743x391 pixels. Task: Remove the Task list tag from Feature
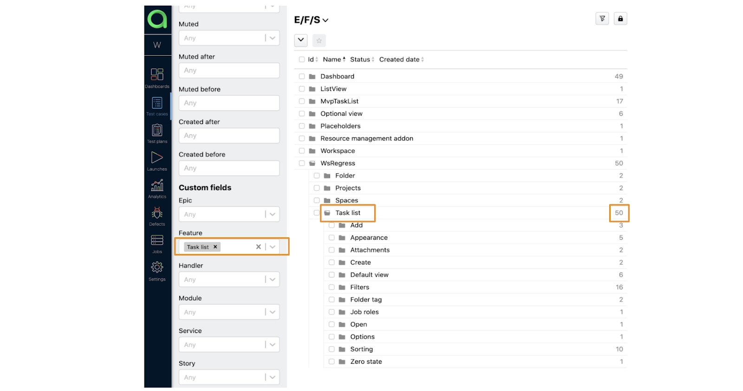pos(215,247)
